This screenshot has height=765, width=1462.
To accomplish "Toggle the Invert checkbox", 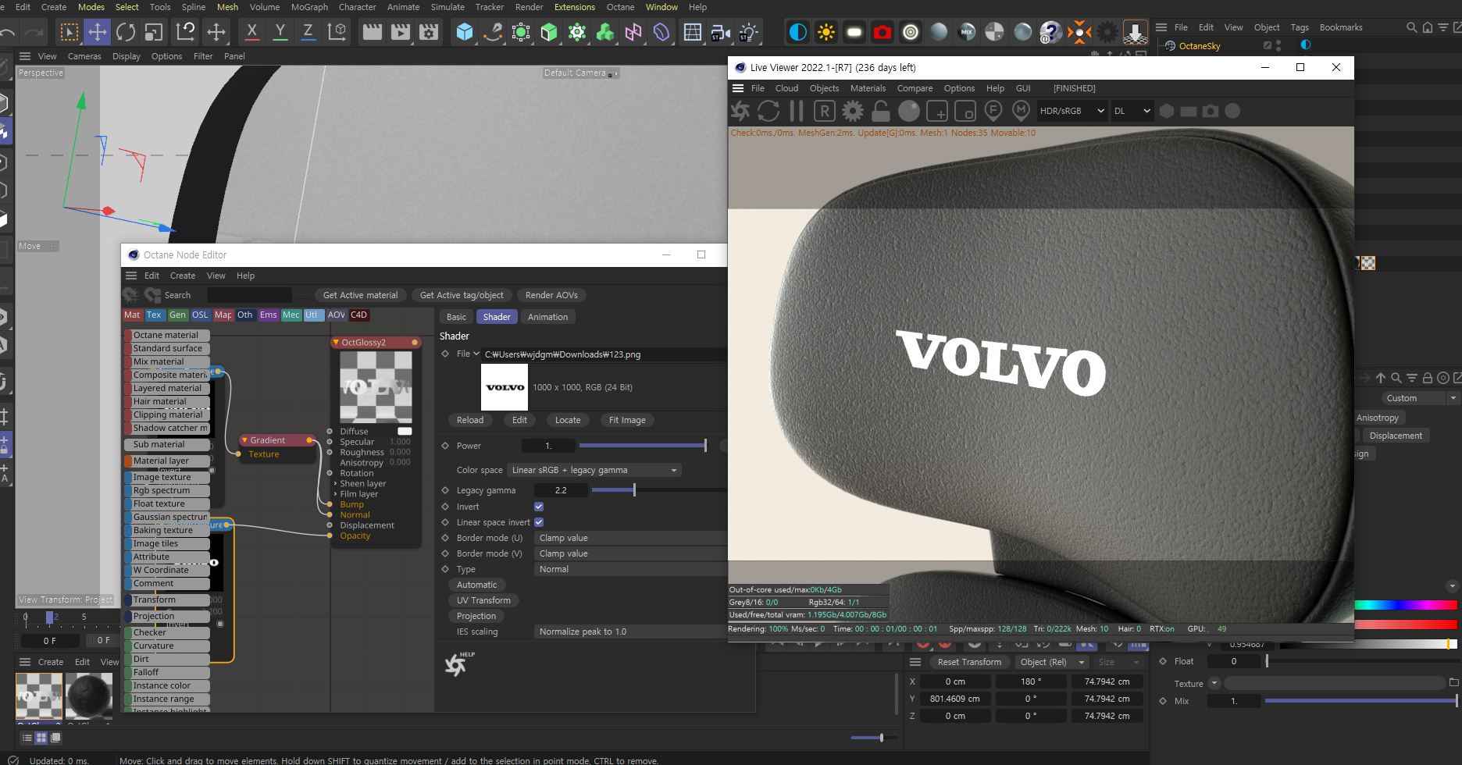I will (539, 507).
